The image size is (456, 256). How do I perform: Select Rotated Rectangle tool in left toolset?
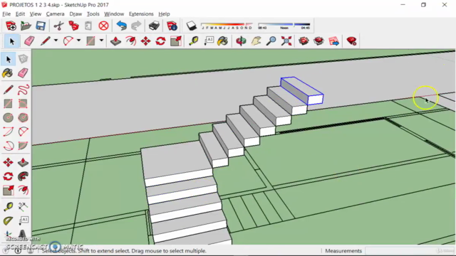(x=23, y=104)
